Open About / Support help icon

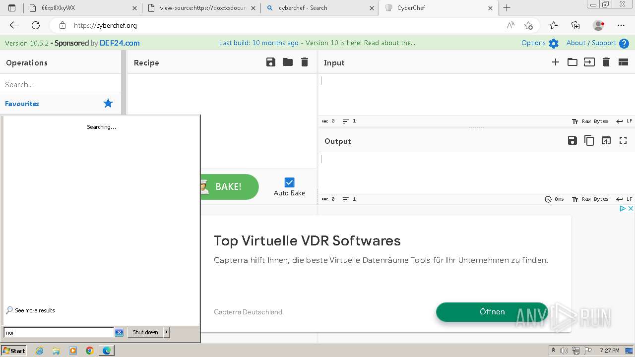624,43
